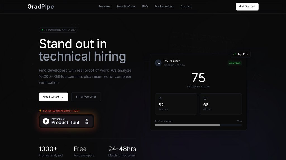The image size is (286, 160).
Task: Go to How It Works section
Action: click(126, 6)
